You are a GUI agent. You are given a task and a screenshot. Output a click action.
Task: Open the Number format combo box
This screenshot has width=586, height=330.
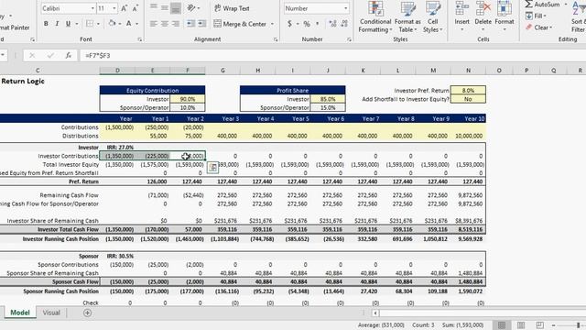point(316,8)
